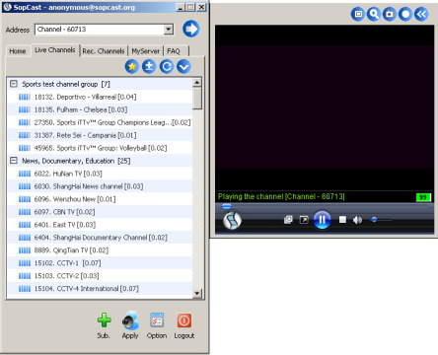The height and width of the screenshot is (355, 438).
Task: Open the Address channel dropdown
Action: click(169, 30)
